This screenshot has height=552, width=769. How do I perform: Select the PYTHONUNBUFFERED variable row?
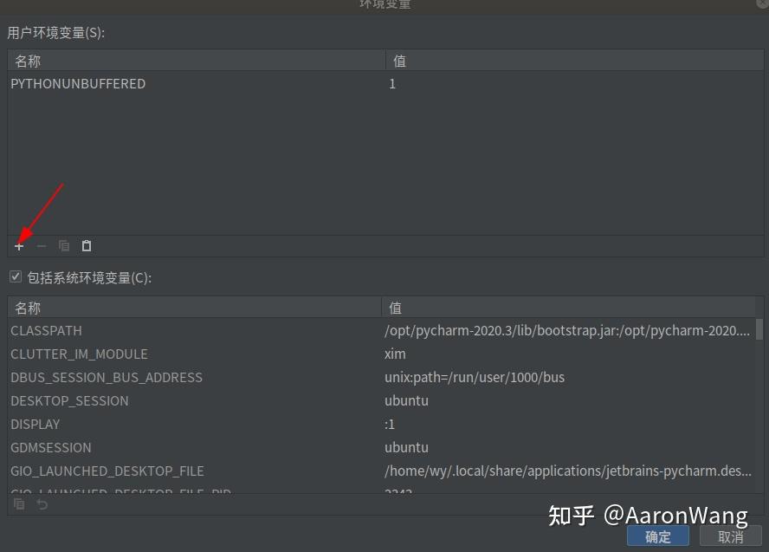point(78,83)
